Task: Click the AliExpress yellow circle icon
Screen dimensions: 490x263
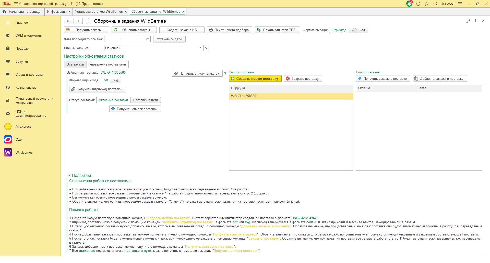Action: pyautogui.click(x=8, y=126)
